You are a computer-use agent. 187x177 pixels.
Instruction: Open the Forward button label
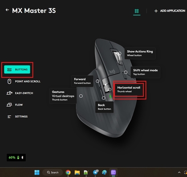[82, 81]
